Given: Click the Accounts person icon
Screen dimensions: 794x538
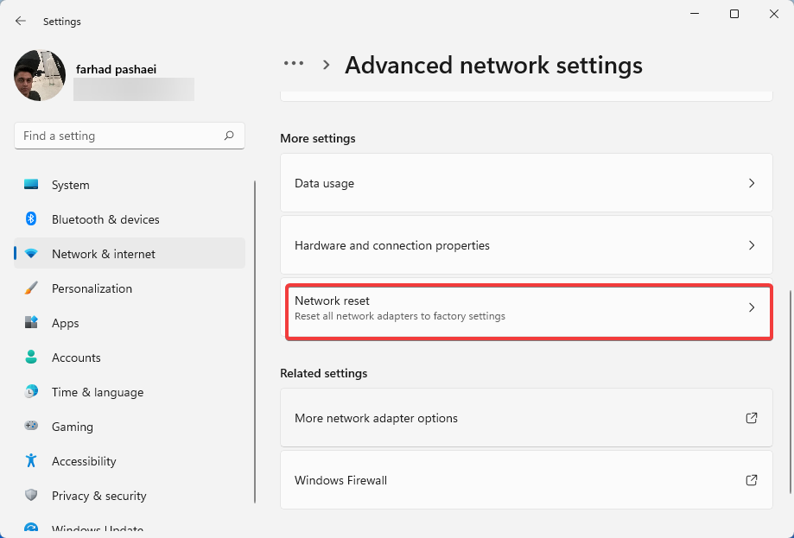Looking at the screenshot, I should (x=31, y=358).
